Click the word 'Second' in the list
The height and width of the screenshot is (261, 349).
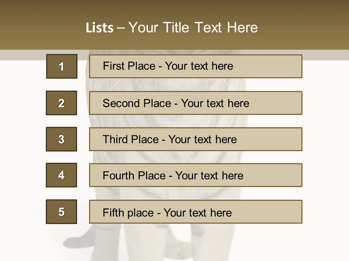point(121,103)
